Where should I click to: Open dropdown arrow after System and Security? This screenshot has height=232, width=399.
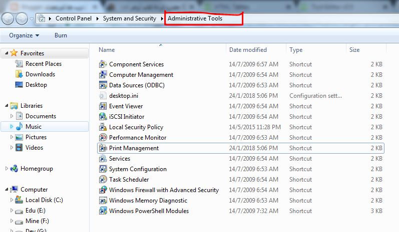point(162,18)
